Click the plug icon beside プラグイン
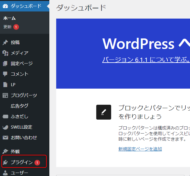Image resolution: width=190 pixels, height=176 pixels. coord(5,162)
